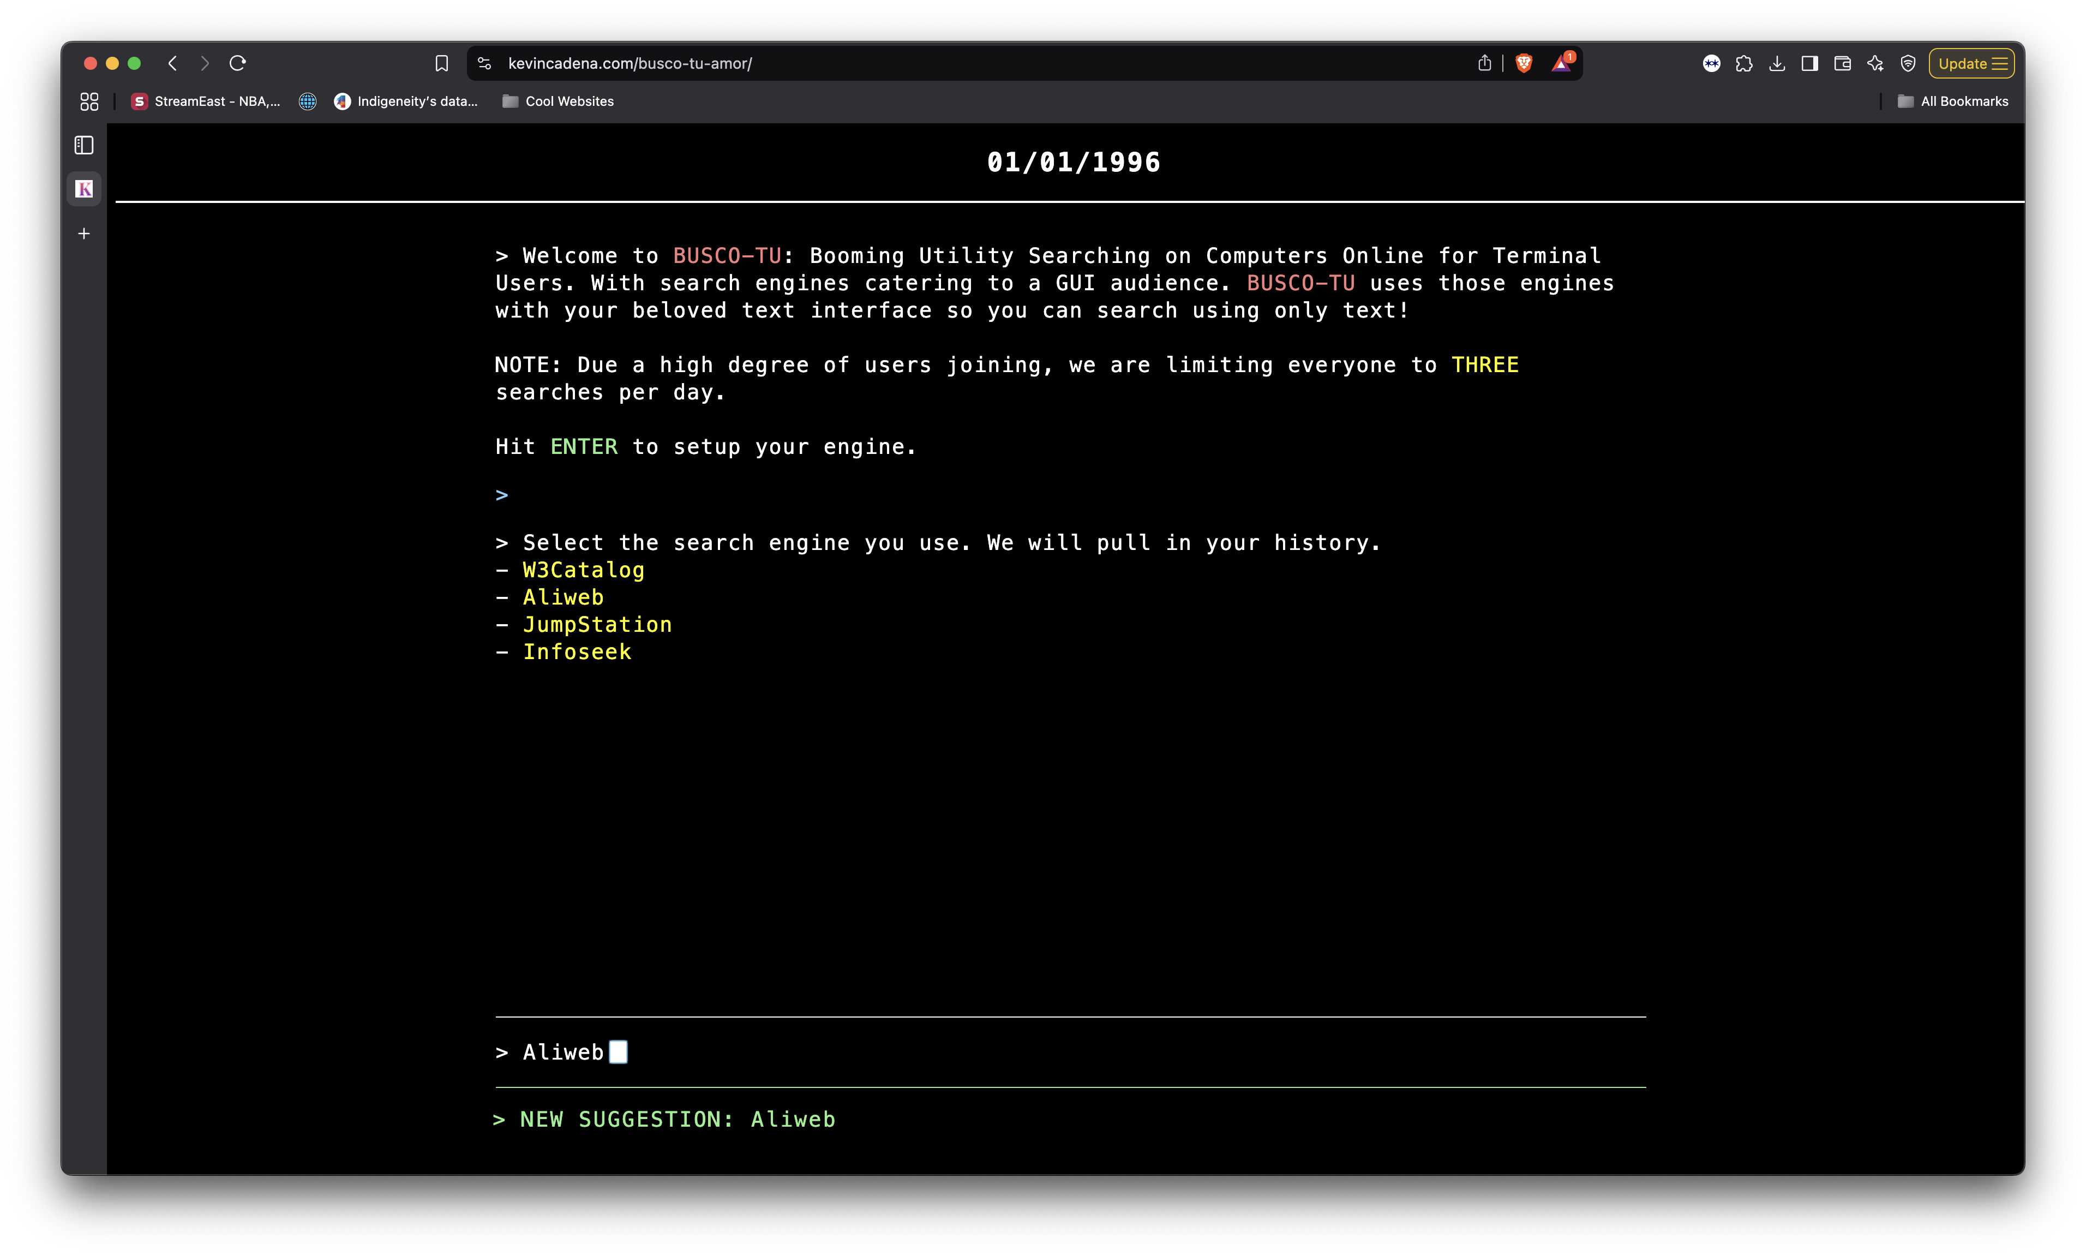The image size is (2086, 1256).
Task: Open a new tab with plus icon
Action: coord(84,234)
